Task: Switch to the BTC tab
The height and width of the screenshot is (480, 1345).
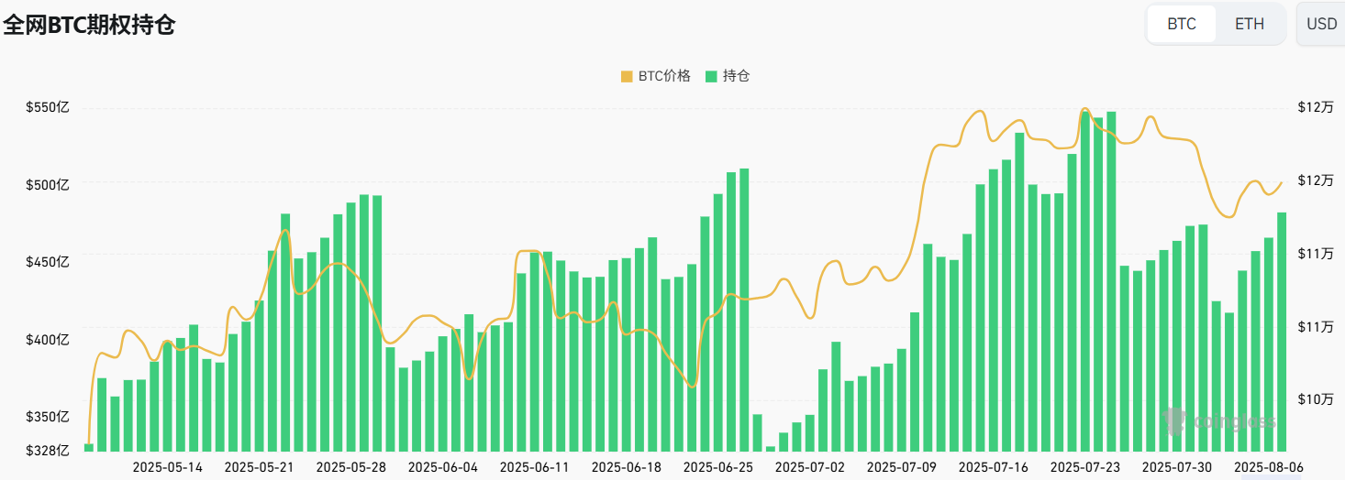Action: pyautogui.click(x=1182, y=24)
